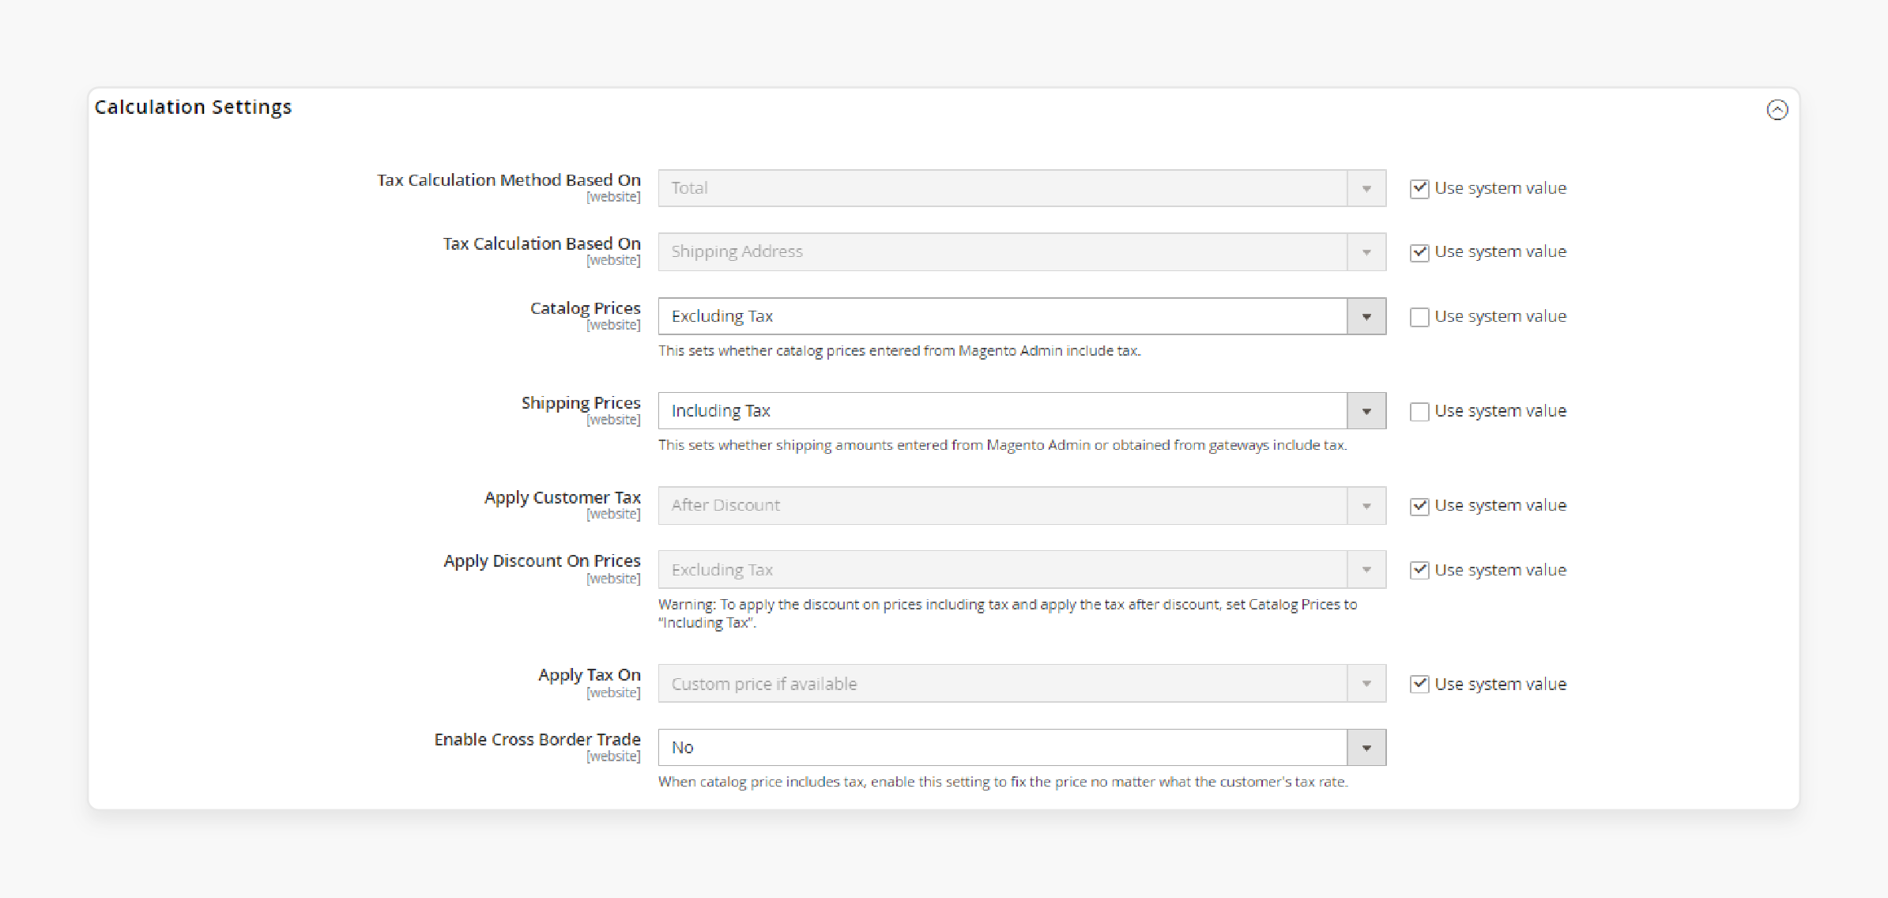The image size is (1888, 898).
Task: Toggle Use system value for Apply Tax On
Action: 1419,682
